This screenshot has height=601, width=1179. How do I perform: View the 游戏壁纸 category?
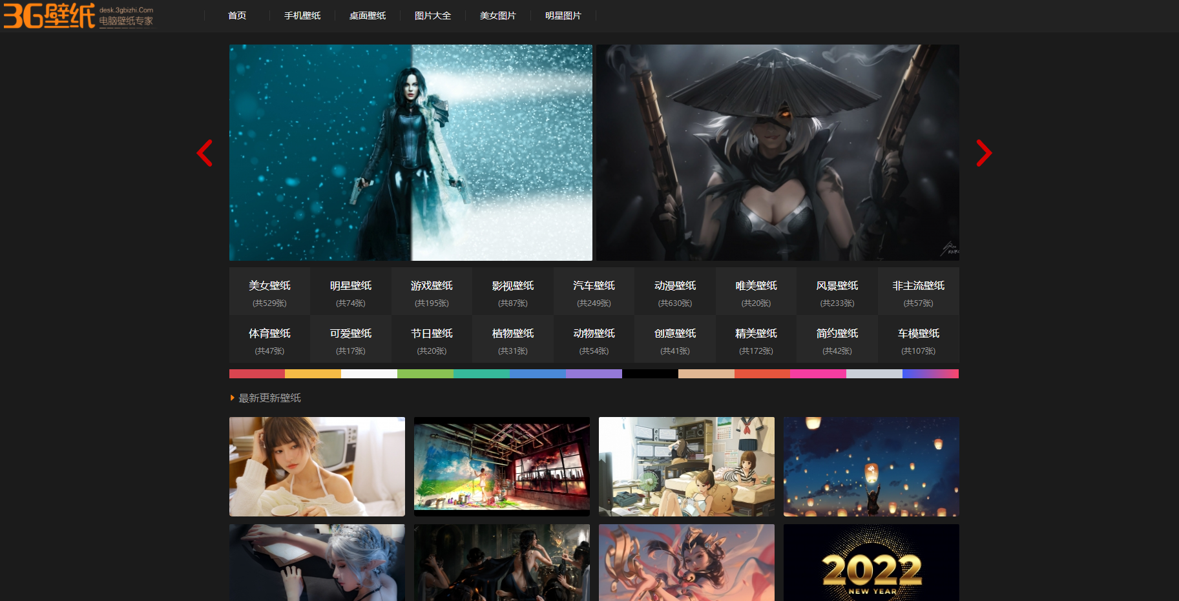[432, 292]
